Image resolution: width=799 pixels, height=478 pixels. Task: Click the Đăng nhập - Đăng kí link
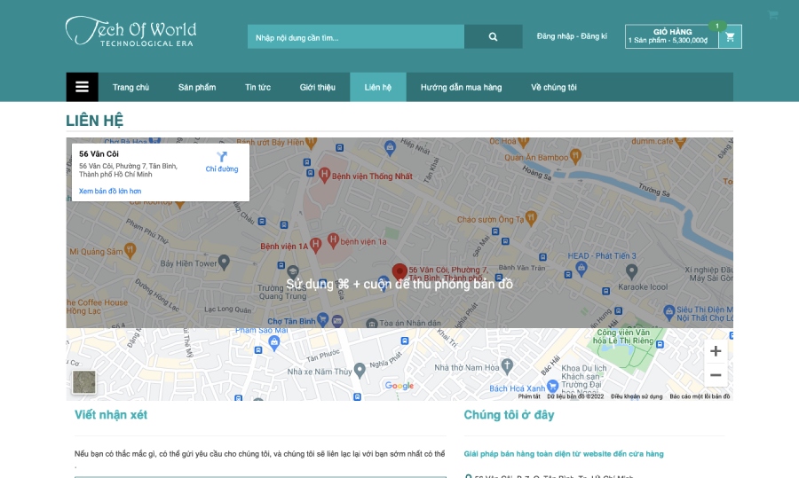pos(572,36)
